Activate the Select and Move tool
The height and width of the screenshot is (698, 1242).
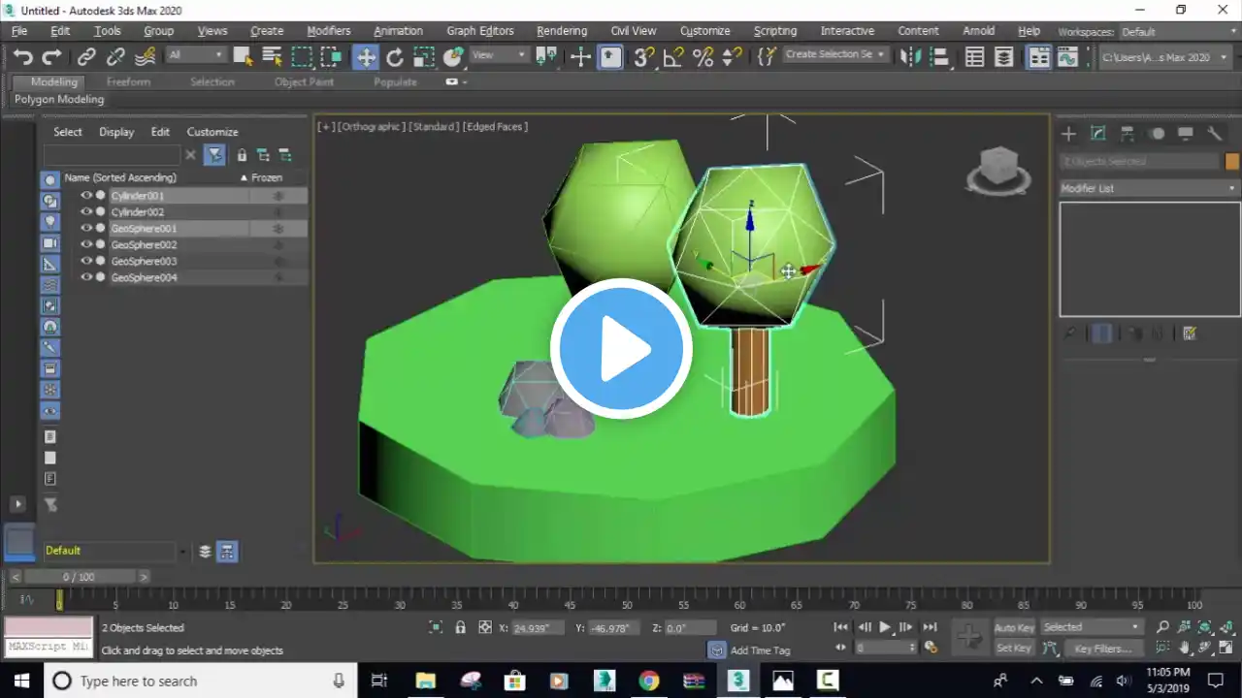tap(366, 57)
